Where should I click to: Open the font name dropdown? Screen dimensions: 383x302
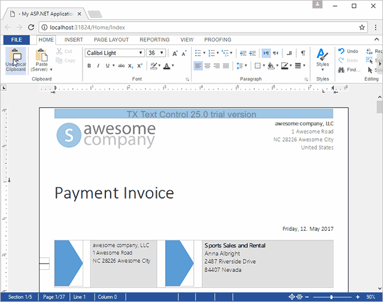141,53
